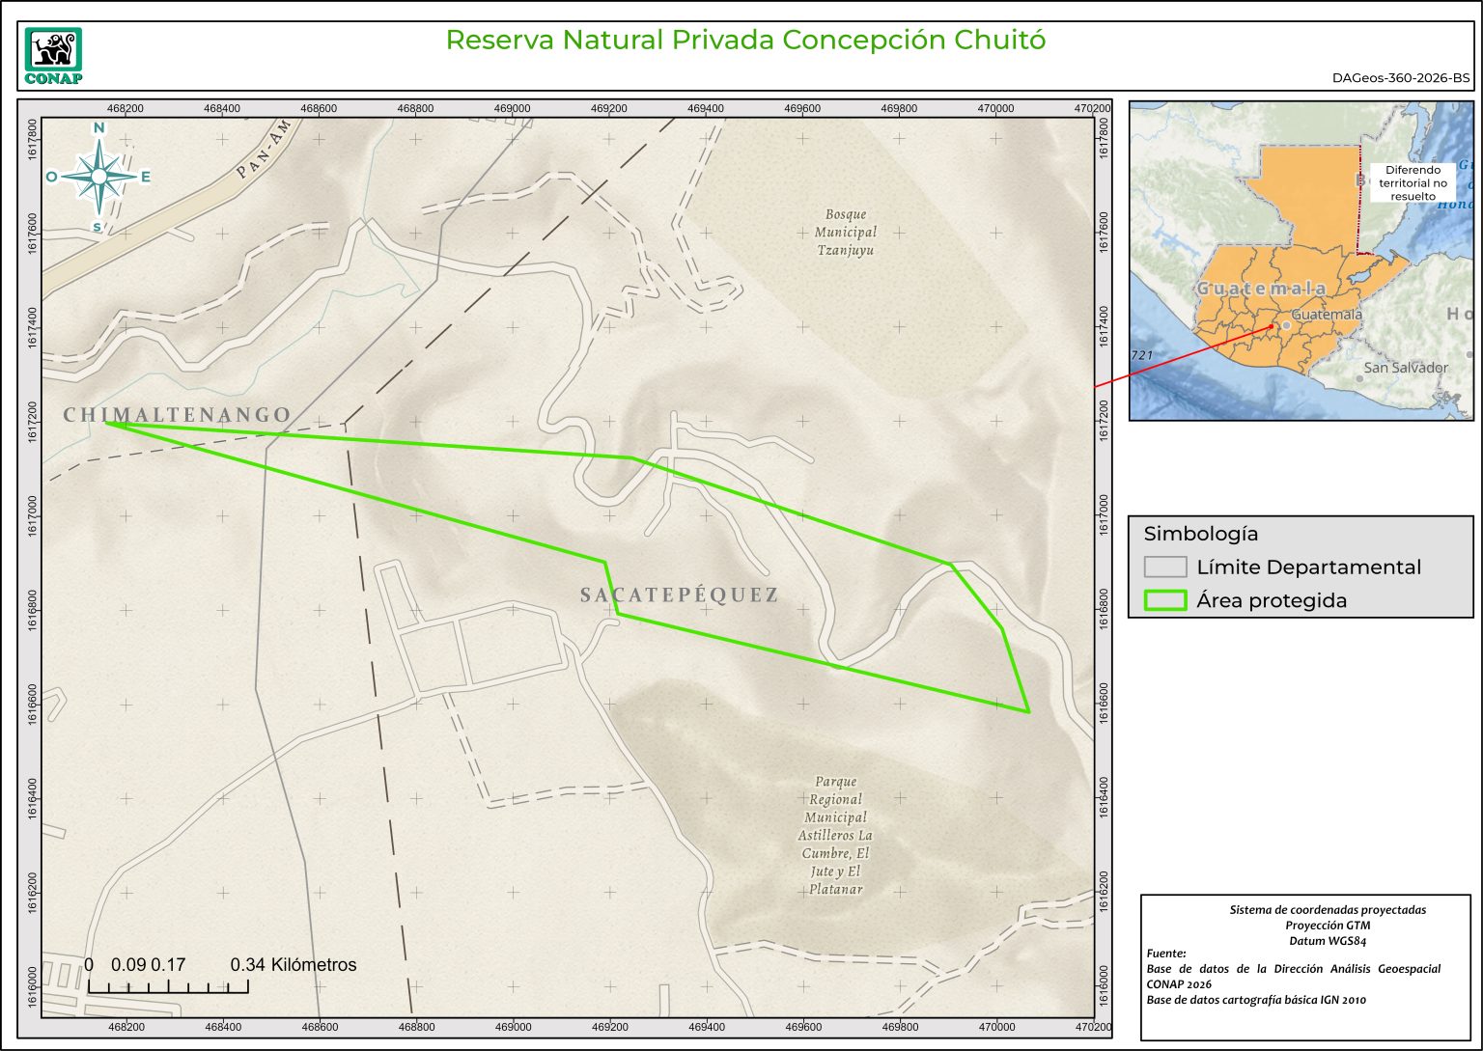1483x1051 pixels.
Task: Select the green Área protegida legend swatch
Action: coord(1164,600)
